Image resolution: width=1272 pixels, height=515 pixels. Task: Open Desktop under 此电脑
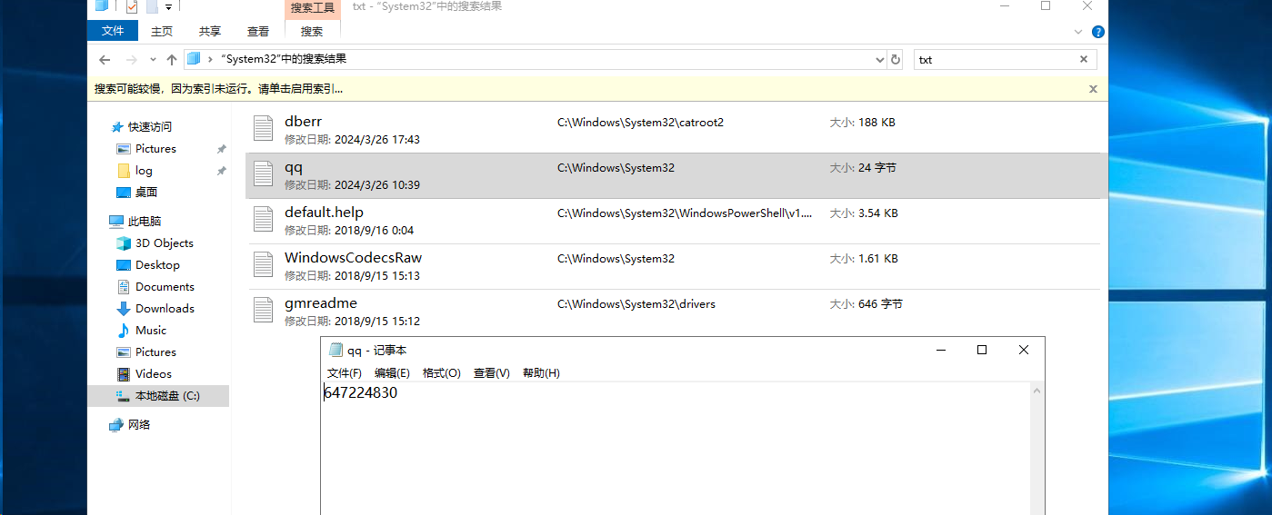click(157, 265)
